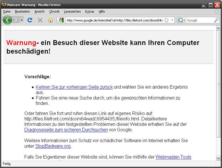Click the green Back navigation button
The height and width of the screenshot is (168, 222).
(7, 20)
